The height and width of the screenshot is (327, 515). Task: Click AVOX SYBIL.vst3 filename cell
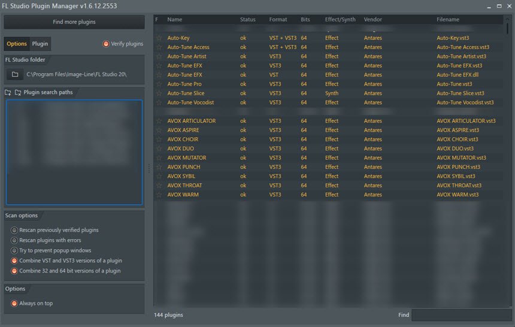click(x=456, y=176)
